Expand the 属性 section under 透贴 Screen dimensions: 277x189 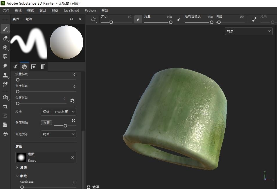[17, 167]
